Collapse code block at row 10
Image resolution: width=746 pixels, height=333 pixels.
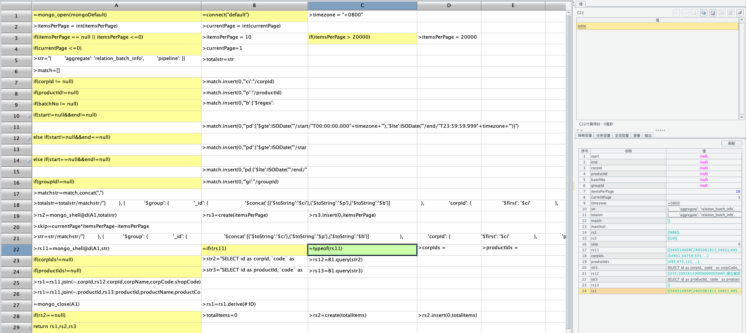[29, 116]
